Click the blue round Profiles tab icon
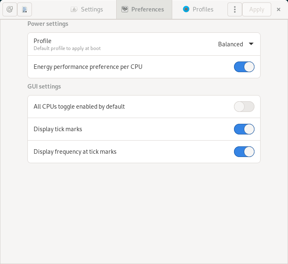Image resolution: width=288 pixels, height=264 pixels. [186, 9]
